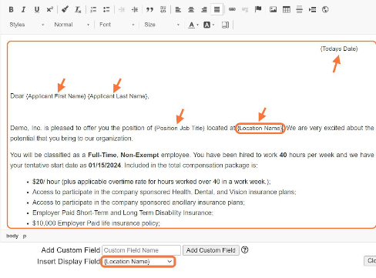Image resolution: width=376 pixels, height=278 pixels.
Task: Insert an image
Action: pos(274,10)
